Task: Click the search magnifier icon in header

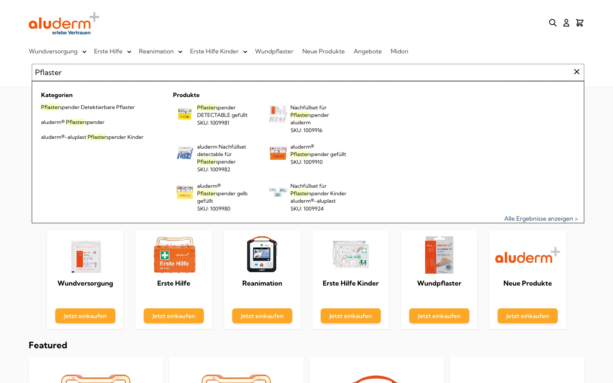Action: pyautogui.click(x=553, y=23)
